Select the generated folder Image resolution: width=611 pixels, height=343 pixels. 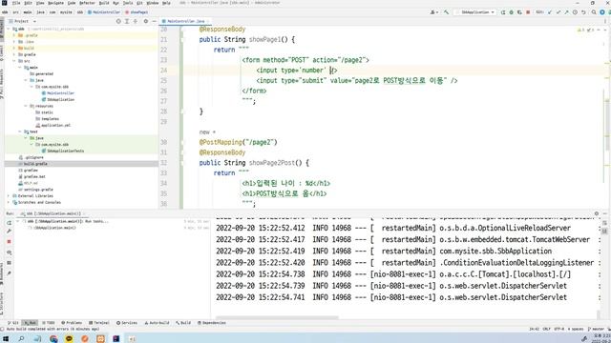pos(41,74)
